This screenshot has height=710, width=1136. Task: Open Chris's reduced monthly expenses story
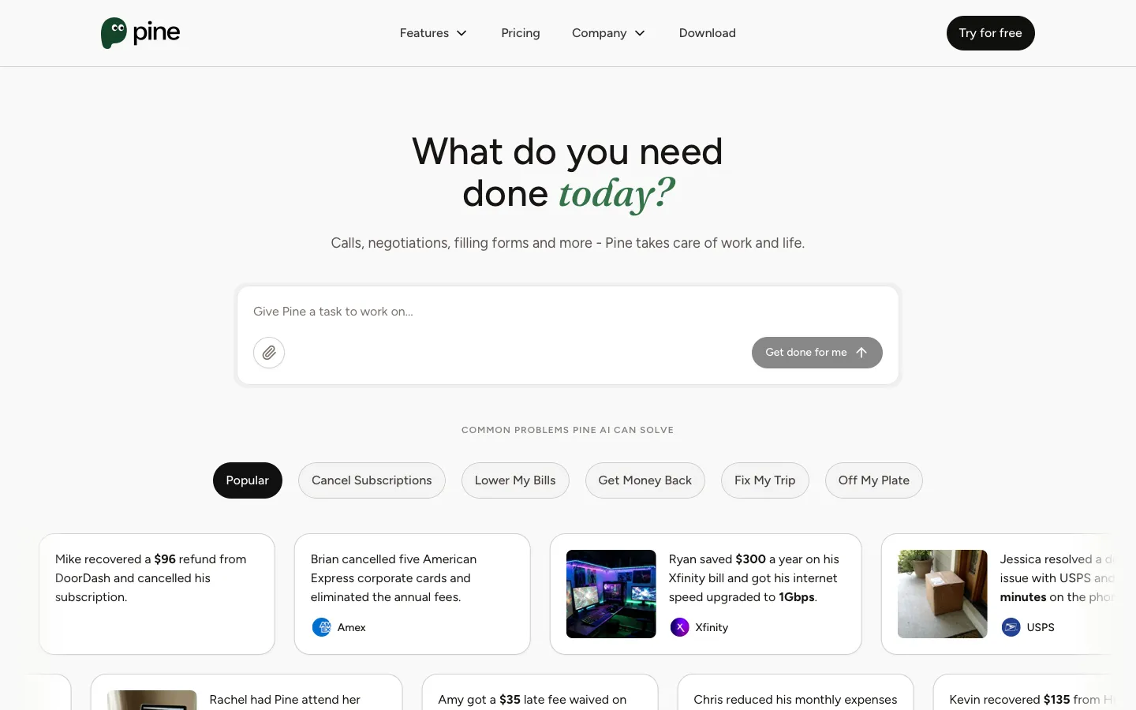click(796, 693)
